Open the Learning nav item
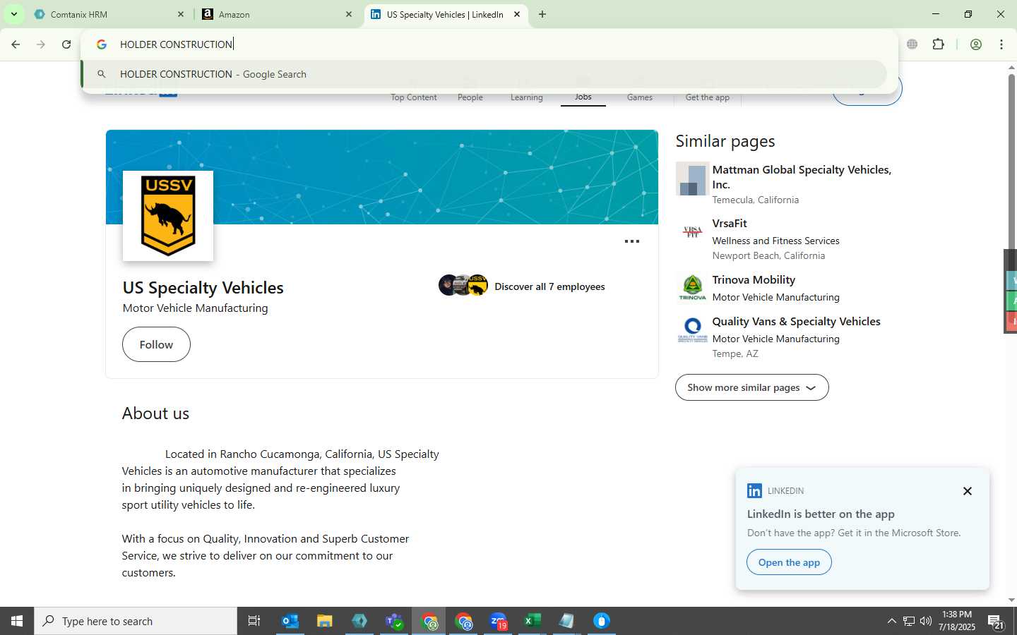The image size is (1017, 635). pos(527,92)
